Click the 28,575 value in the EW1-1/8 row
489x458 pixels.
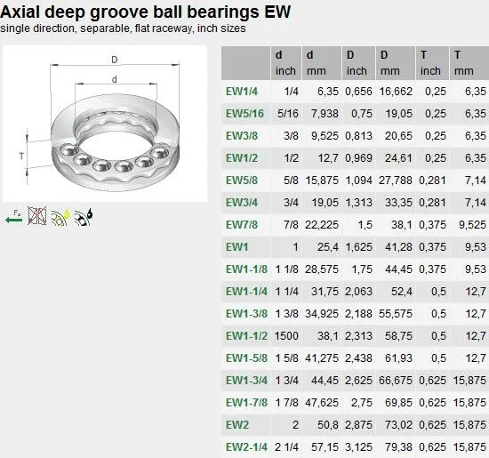tap(322, 269)
